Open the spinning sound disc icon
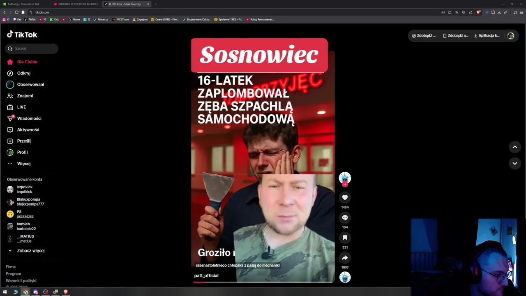 pyautogui.click(x=345, y=277)
